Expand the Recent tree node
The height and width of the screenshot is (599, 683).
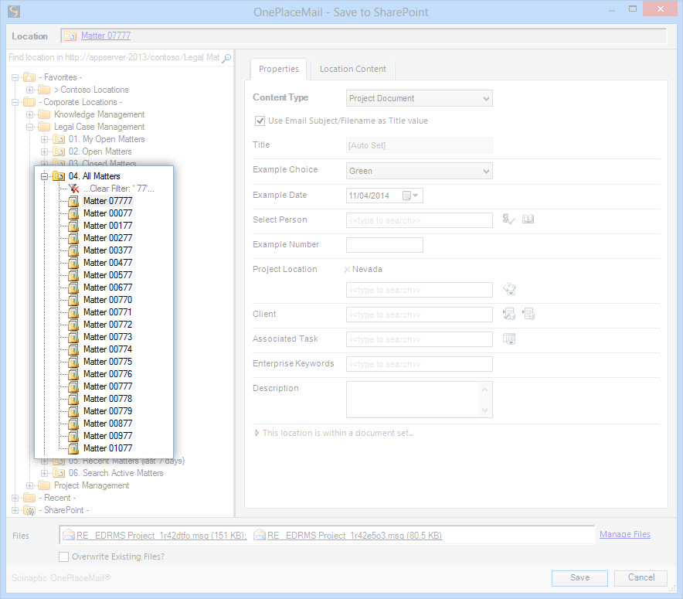coord(15,498)
